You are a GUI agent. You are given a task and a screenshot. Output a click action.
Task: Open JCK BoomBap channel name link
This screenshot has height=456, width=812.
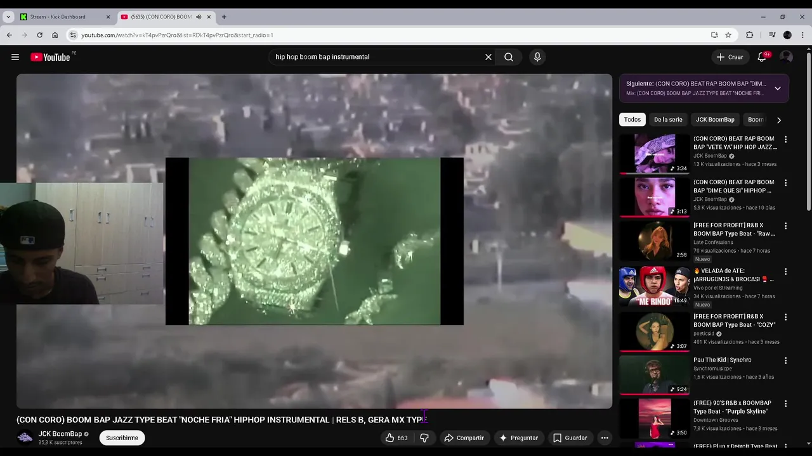point(60,434)
